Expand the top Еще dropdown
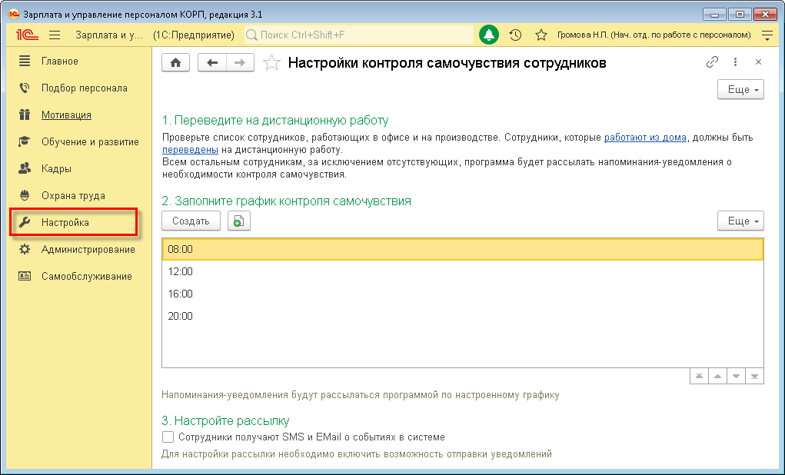 740,90
